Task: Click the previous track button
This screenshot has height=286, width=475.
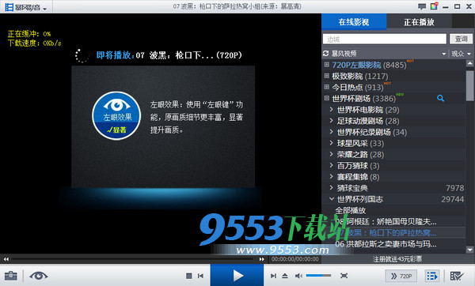Action: click(x=200, y=276)
